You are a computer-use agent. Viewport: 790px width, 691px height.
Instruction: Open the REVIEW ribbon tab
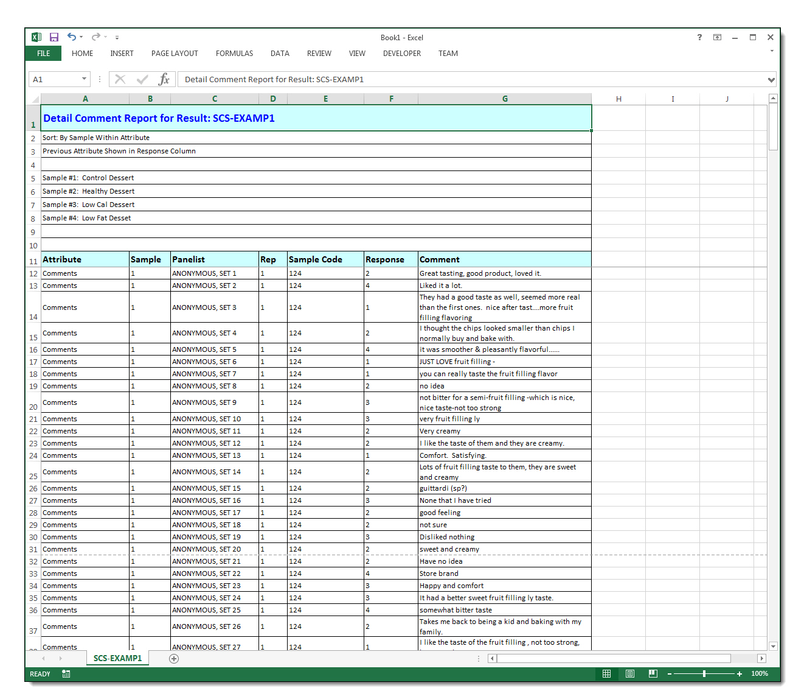coord(319,54)
